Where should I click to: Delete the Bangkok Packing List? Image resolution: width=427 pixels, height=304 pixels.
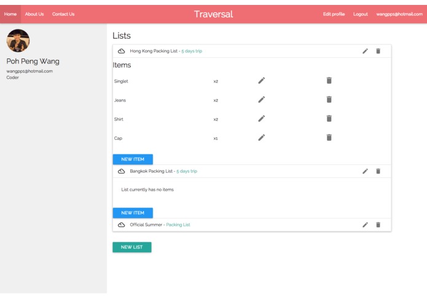[378, 171]
